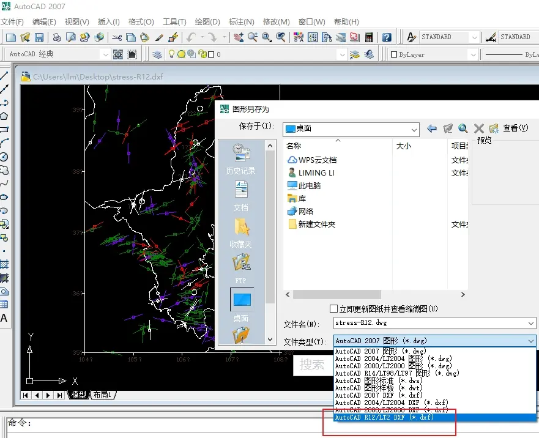Open the QuickCalc calculator icon
The width and height of the screenshot is (539, 438).
coord(369,37)
